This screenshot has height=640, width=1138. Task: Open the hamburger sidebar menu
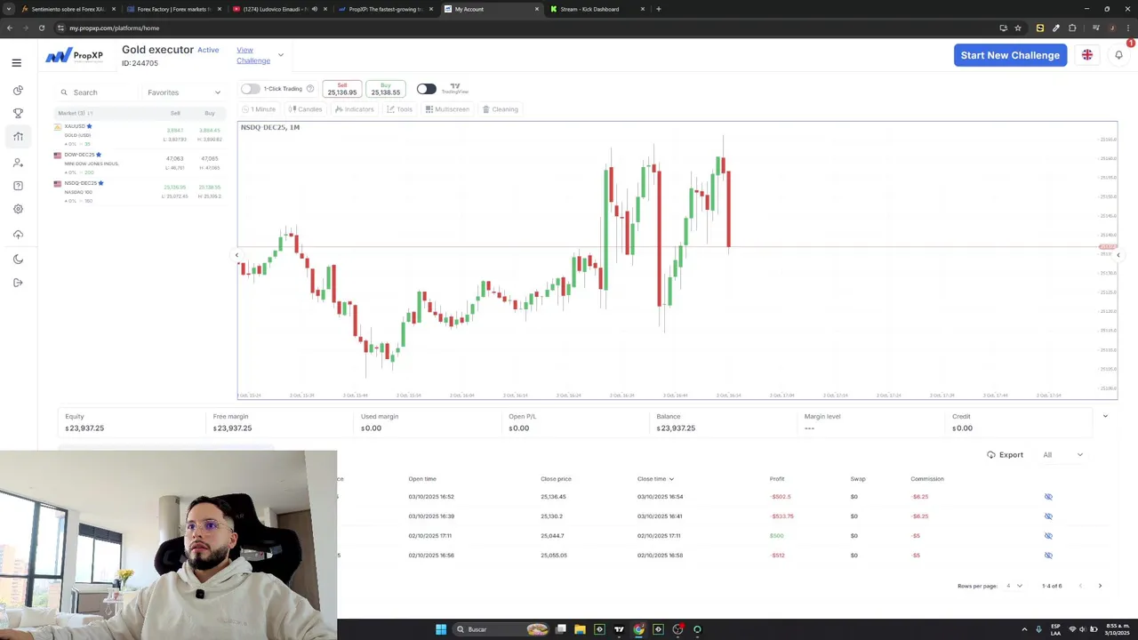point(16,62)
